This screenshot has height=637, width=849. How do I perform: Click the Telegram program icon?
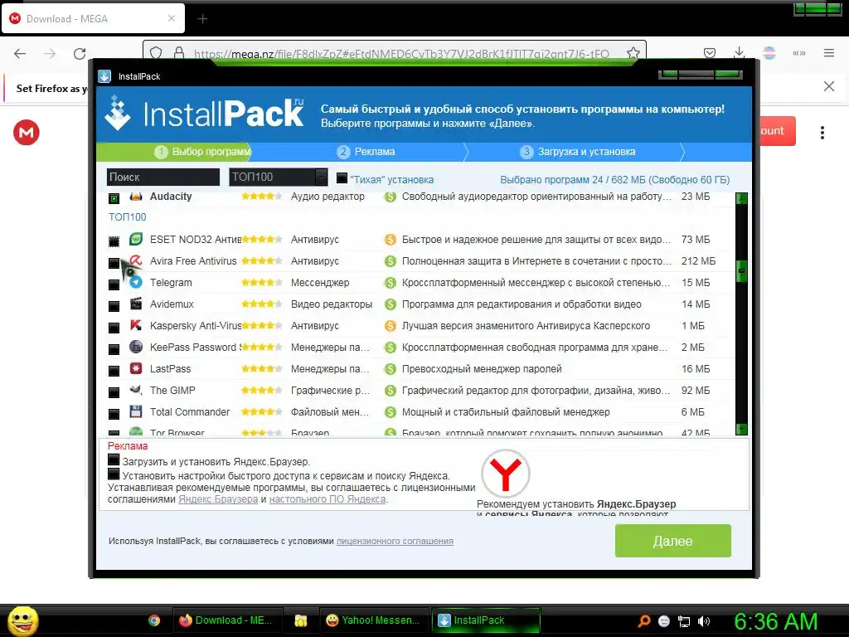pos(136,282)
